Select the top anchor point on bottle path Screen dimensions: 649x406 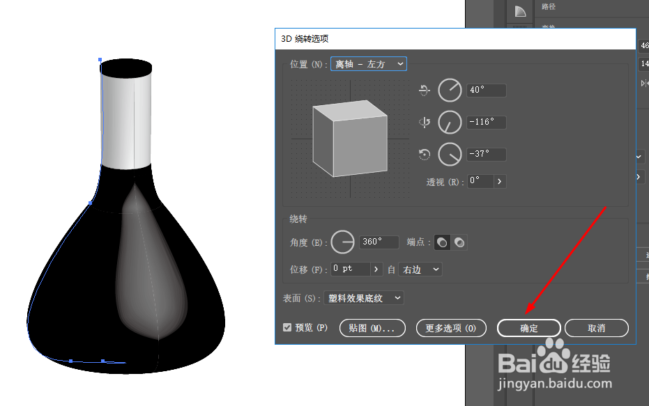pyautogui.click(x=100, y=60)
